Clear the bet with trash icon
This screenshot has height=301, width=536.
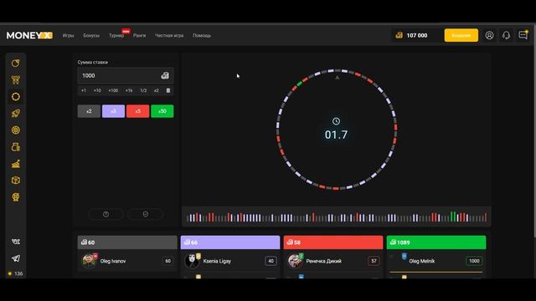[x=168, y=90]
